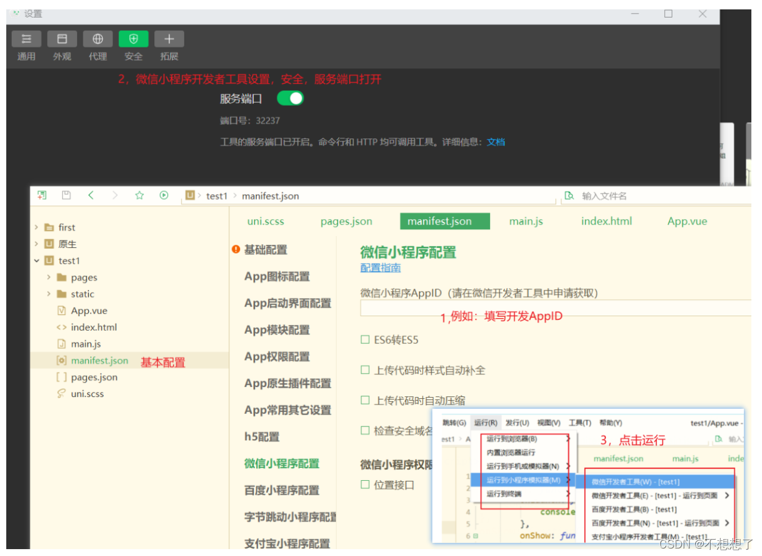Screen dimensions: 762x556
Task: Open the 基础配置 section
Action: coord(266,250)
